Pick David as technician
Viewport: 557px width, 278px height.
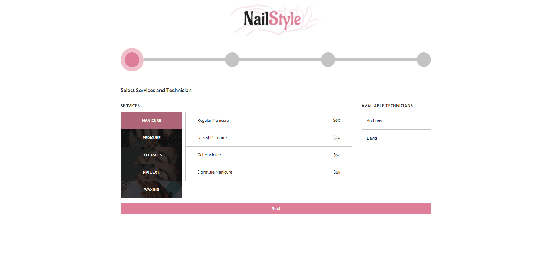click(396, 138)
